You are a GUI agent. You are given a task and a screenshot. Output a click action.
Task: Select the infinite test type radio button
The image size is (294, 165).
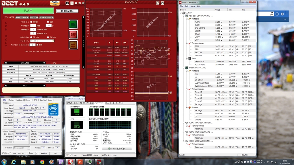(31, 22)
